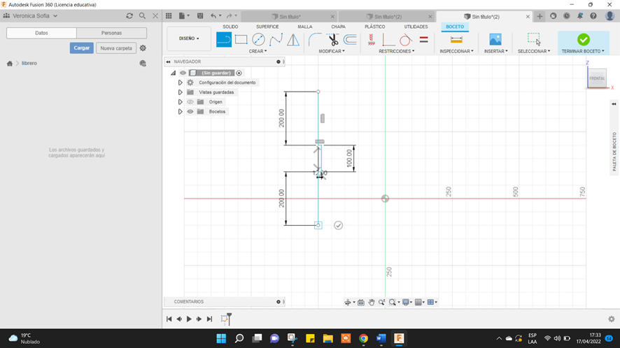
Task: Click the Look At icon
Action: pos(360,302)
